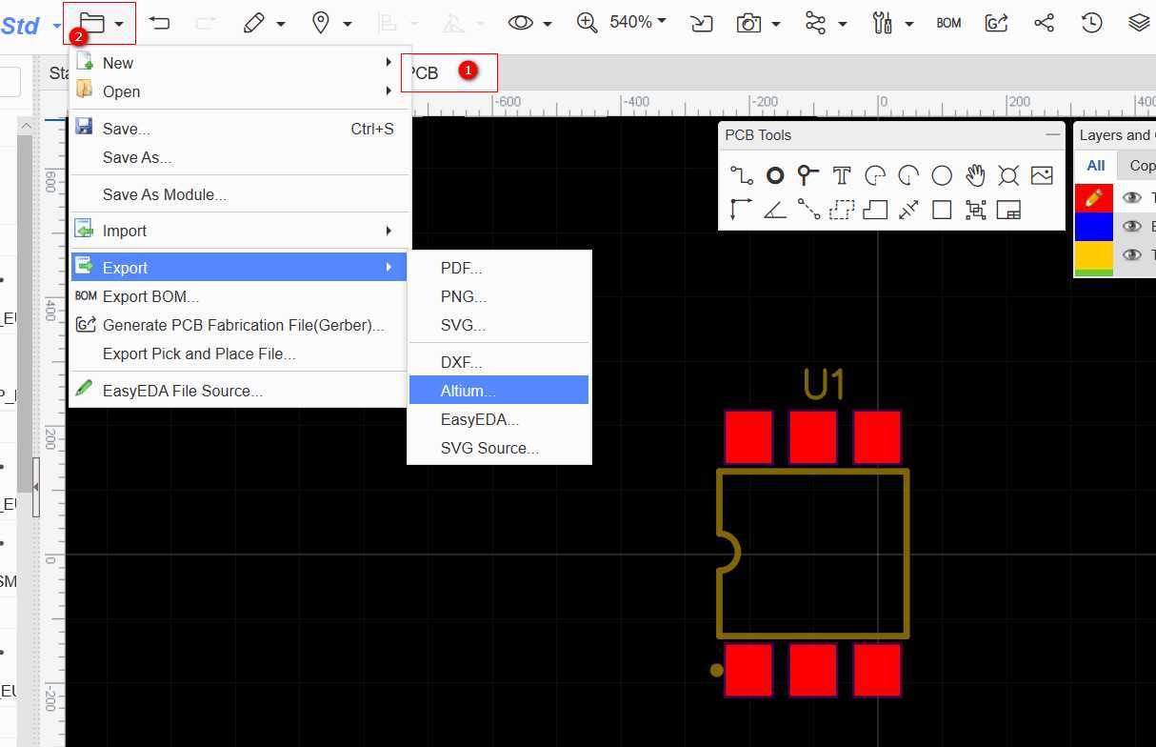Open the History clock icon
Viewport: 1156px width, 747px height.
pyautogui.click(x=1091, y=23)
